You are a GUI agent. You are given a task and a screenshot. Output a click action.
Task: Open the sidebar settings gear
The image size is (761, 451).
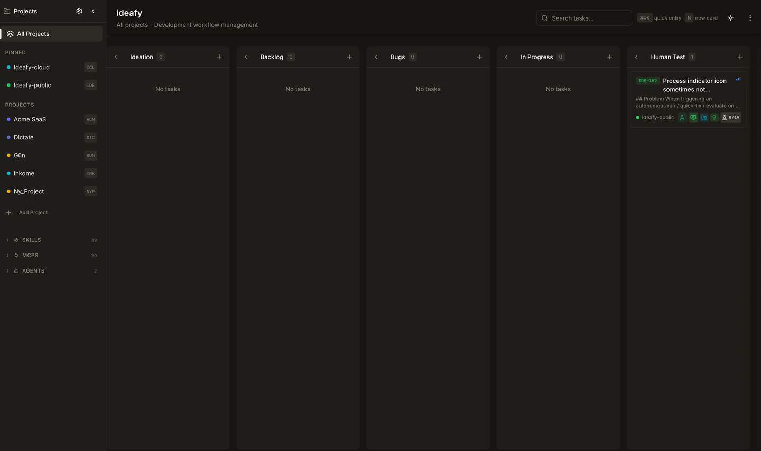click(79, 11)
